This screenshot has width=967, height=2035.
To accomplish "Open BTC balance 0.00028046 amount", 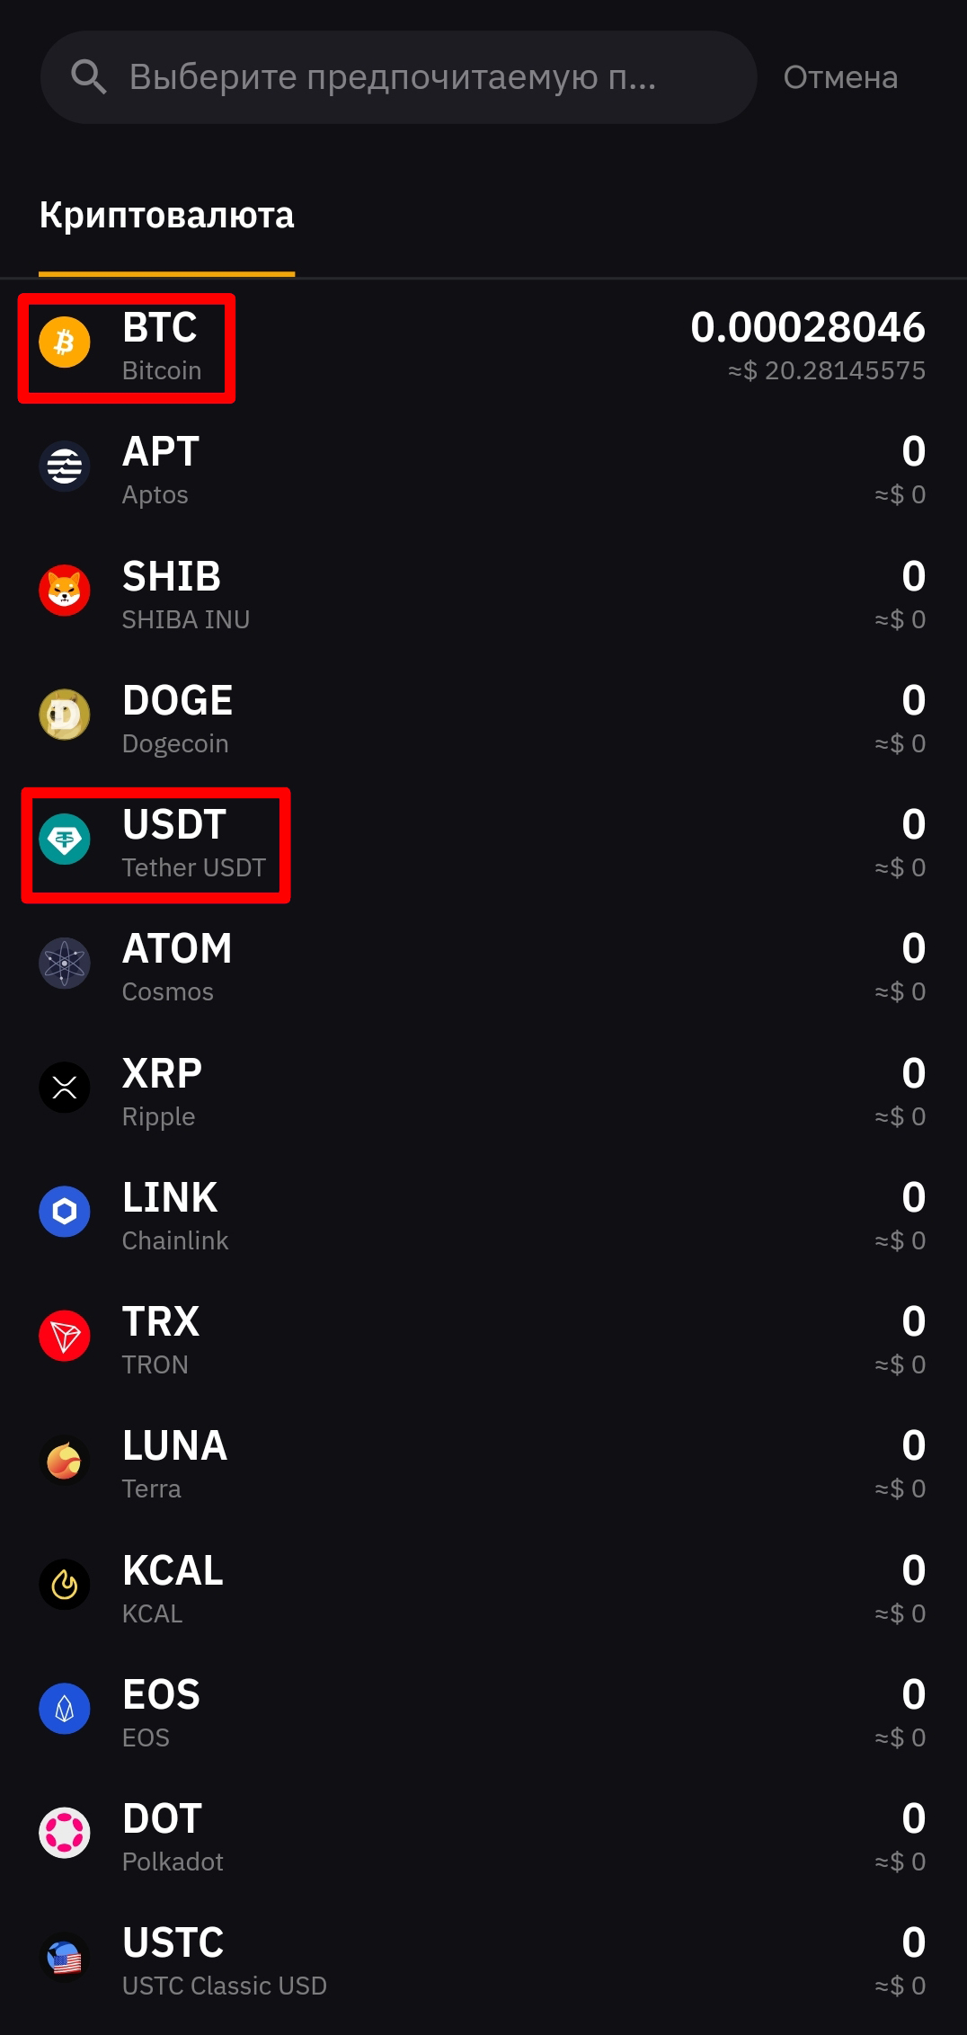I will tap(808, 327).
